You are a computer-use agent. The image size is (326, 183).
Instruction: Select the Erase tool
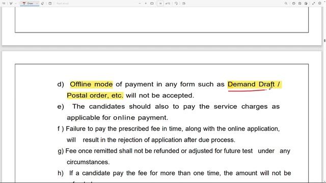coord(43,4)
